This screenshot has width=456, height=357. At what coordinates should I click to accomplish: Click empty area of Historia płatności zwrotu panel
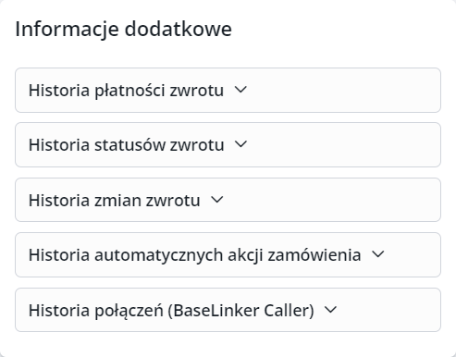pos(344,90)
